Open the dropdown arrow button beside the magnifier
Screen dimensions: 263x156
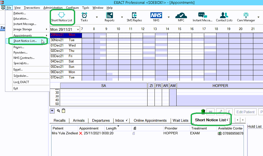click(52, 111)
